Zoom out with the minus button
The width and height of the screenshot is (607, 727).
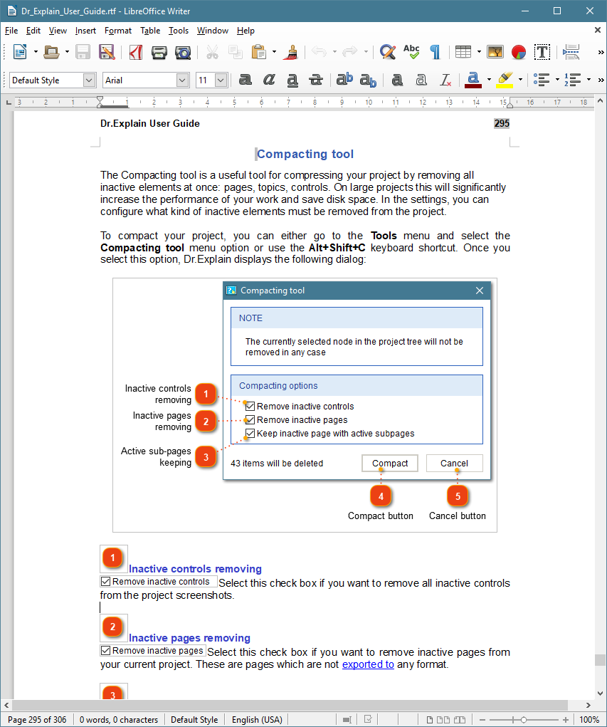point(482,720)
